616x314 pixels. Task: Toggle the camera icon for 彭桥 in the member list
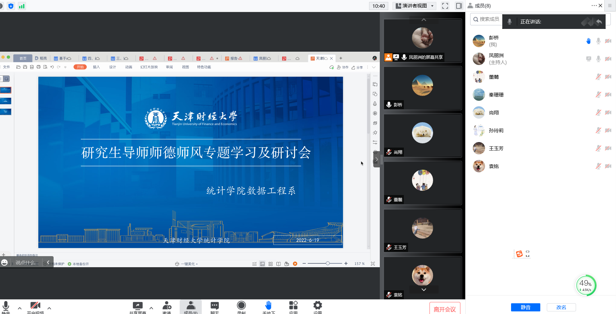click(x=608, y=41)
